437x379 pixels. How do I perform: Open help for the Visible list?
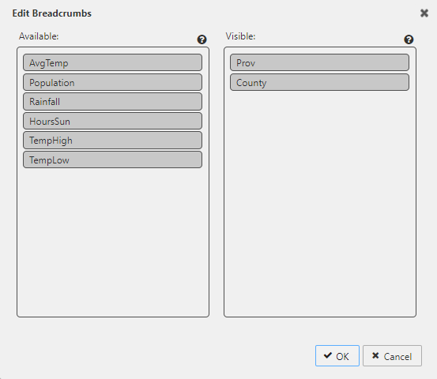point(409,39)
